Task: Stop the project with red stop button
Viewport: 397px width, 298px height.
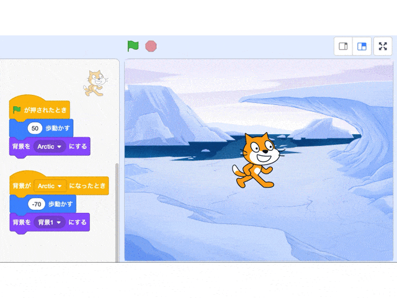Action: [x=151, y=46]
